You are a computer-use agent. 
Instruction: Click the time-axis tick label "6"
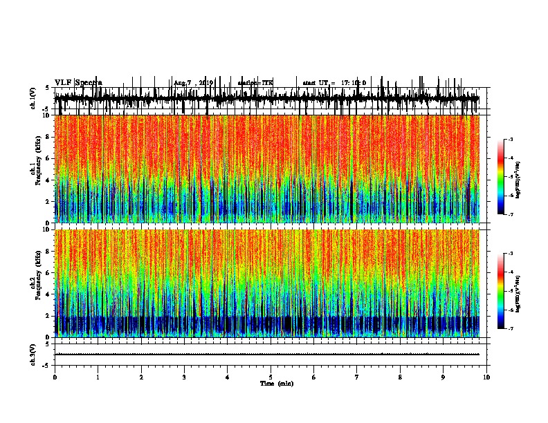(x=314, y=377)
